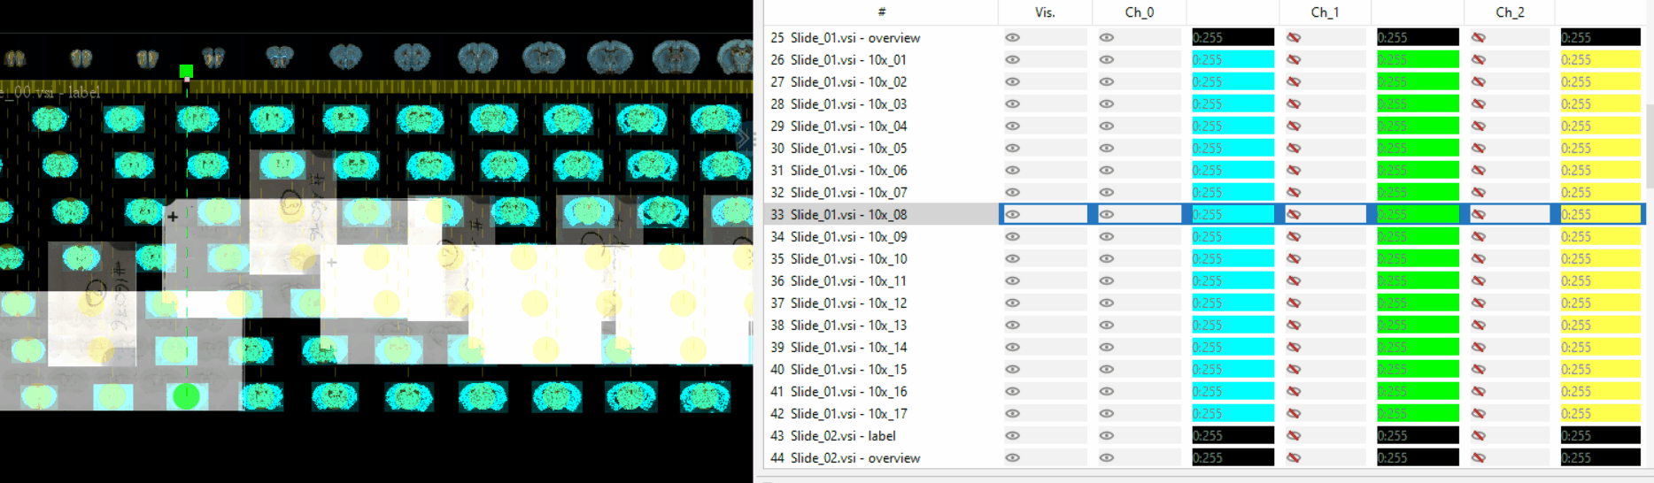Show Ch_2 crossed eye for 10x_11
Screen dimensions: 1654x483
click(x=1479, y=280)
